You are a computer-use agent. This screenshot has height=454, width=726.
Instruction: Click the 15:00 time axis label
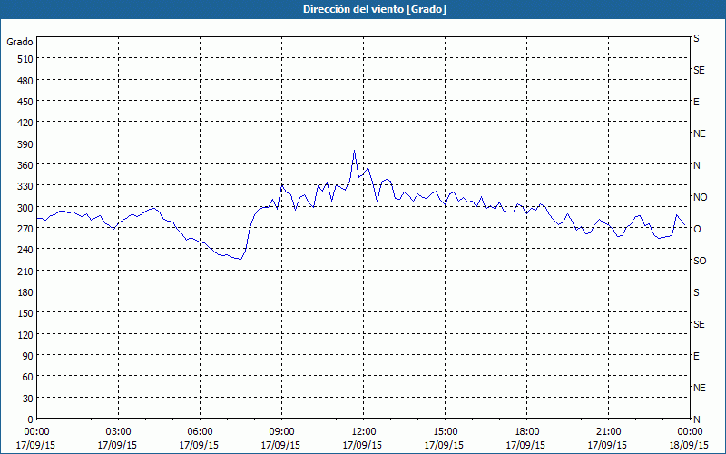(x=445, y=432)
